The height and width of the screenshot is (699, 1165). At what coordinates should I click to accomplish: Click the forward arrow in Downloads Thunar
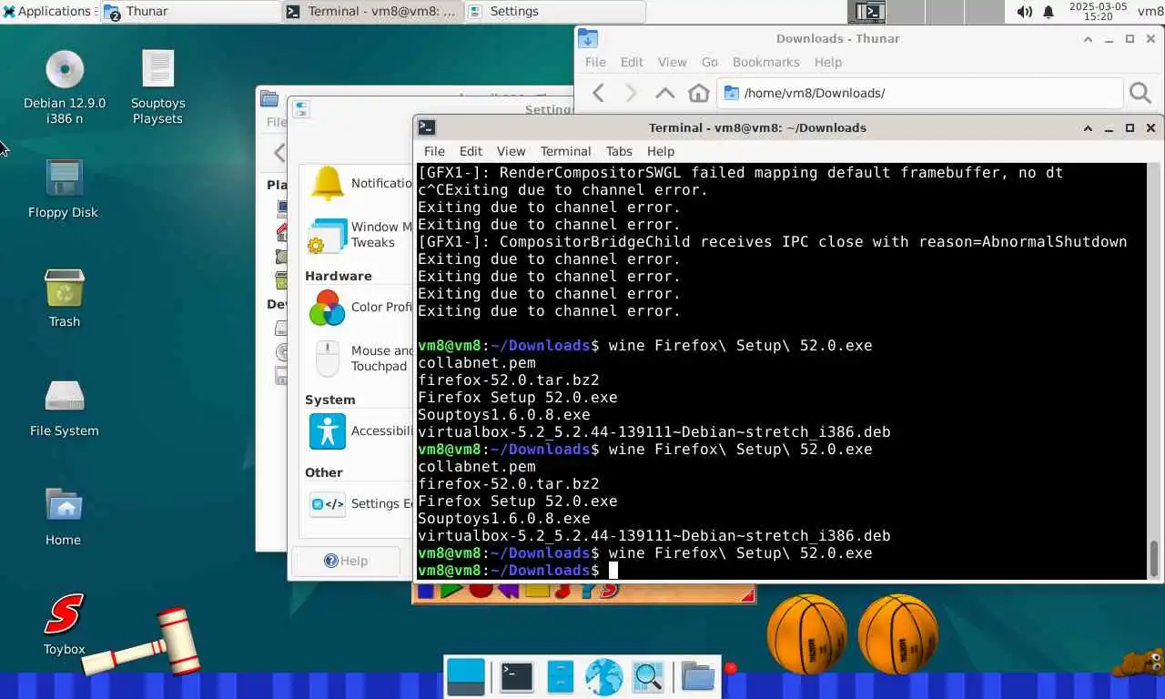(x=631, y=93)
